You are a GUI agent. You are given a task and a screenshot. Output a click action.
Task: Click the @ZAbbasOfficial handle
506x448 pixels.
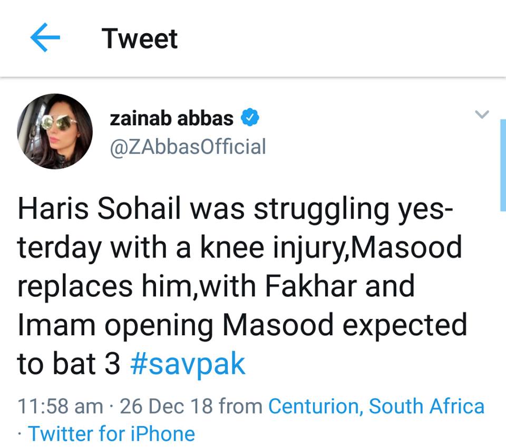188,146
